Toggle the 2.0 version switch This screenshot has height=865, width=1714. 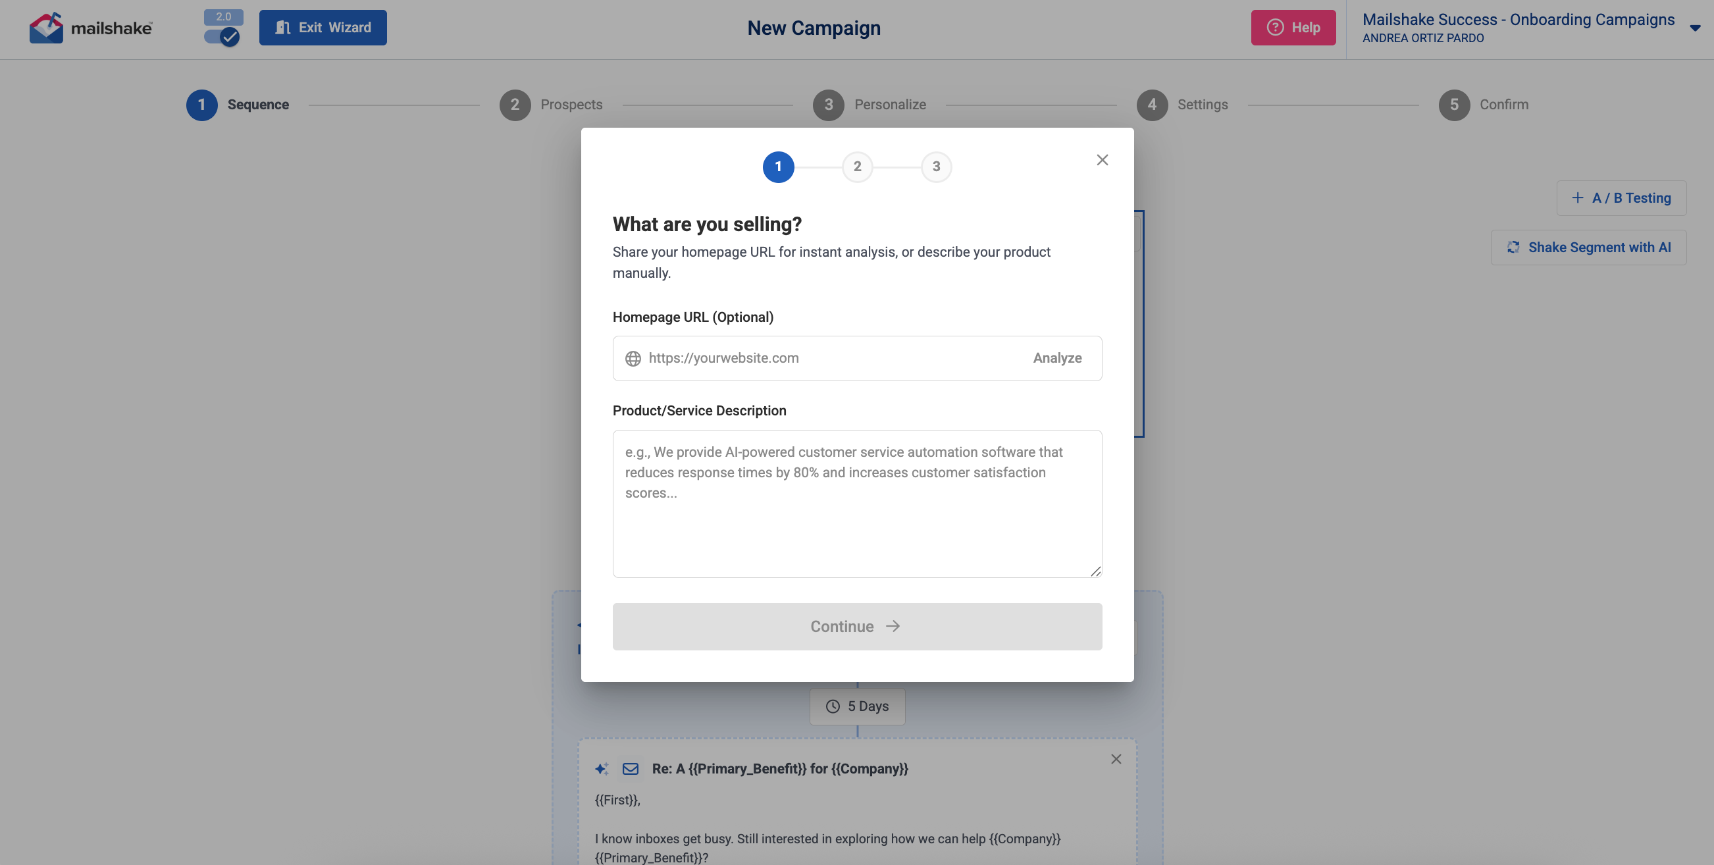[x=222, y=36]
